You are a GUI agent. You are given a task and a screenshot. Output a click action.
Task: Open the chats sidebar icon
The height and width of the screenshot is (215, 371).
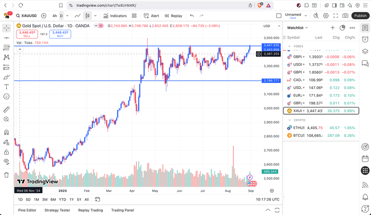pyautogui.click(x=365, y=63)
